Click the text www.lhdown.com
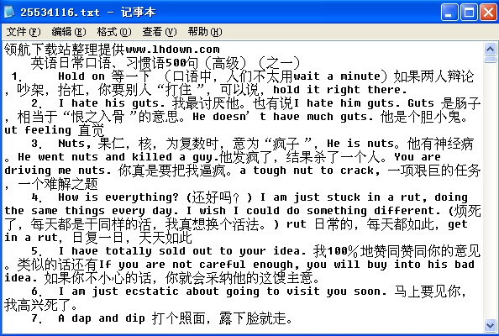The image size is (499, 336). tap(172, 50)
